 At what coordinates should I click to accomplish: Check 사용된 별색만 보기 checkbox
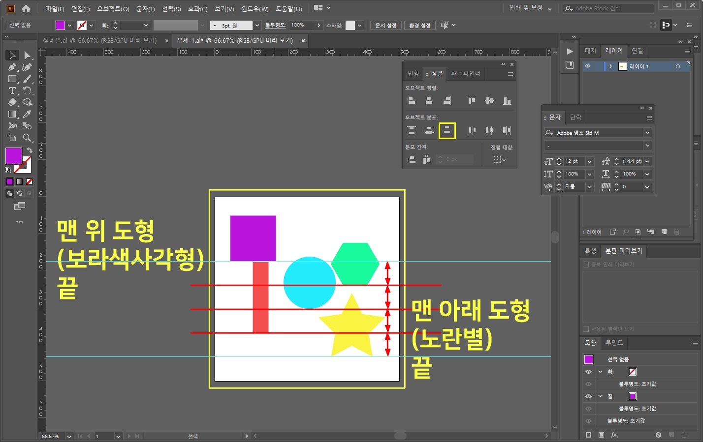[586, 329]
